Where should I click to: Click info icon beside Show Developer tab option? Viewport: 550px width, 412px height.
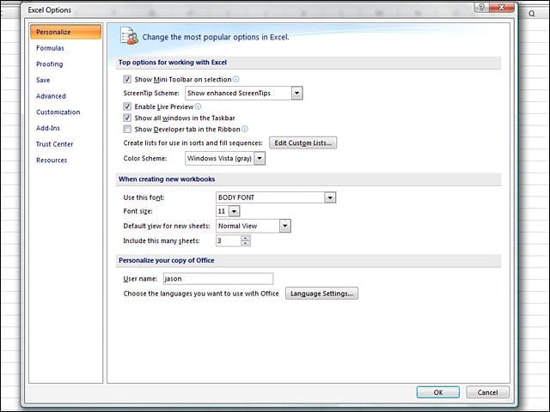[x=245, y=129]
